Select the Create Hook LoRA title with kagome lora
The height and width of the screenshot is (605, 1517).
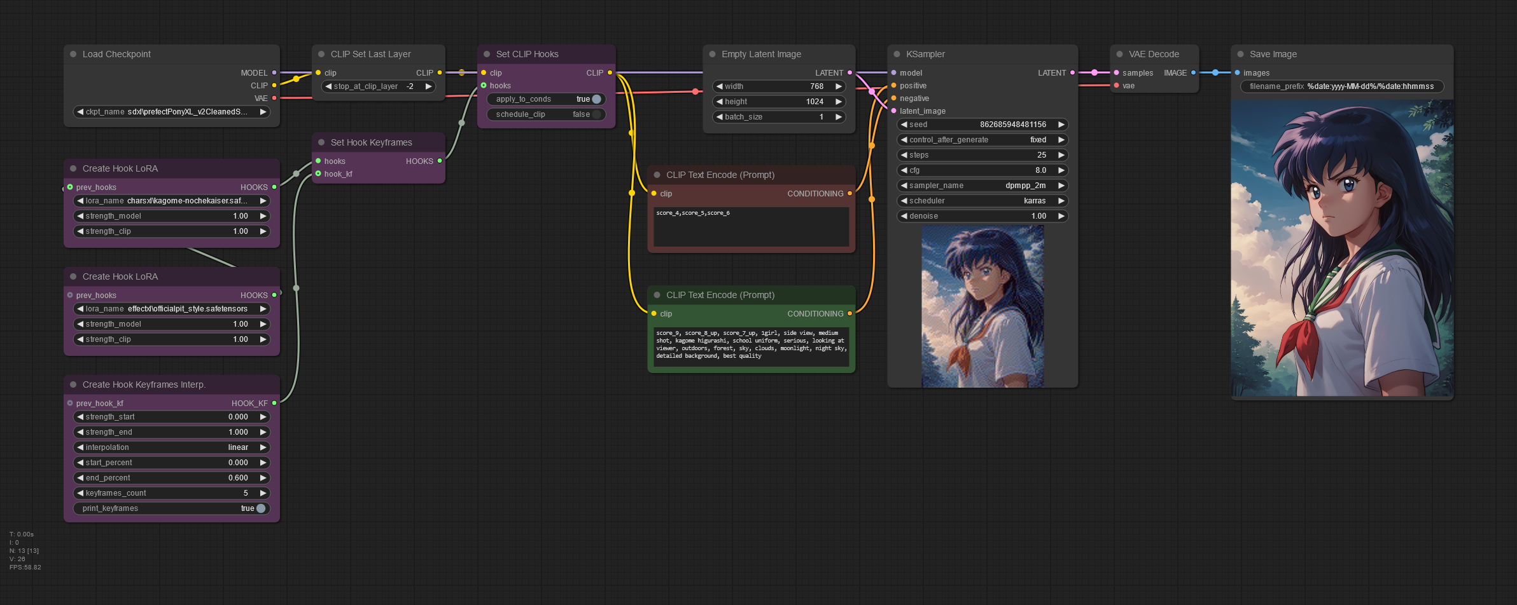[120, 168]
